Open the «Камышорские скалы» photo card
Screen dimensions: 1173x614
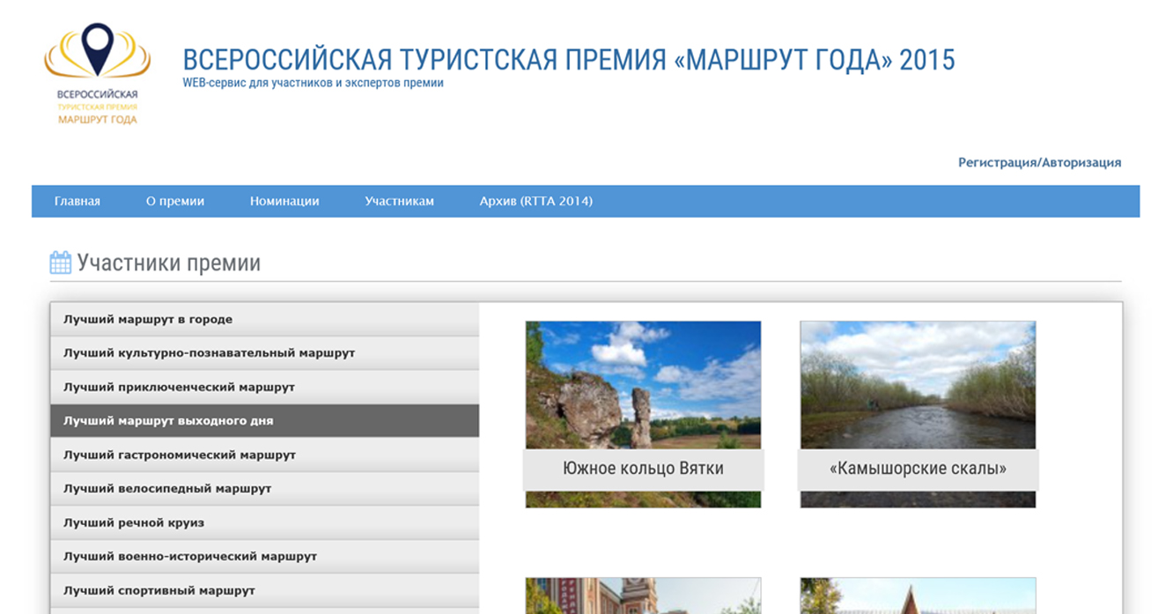tap(918, 414)
